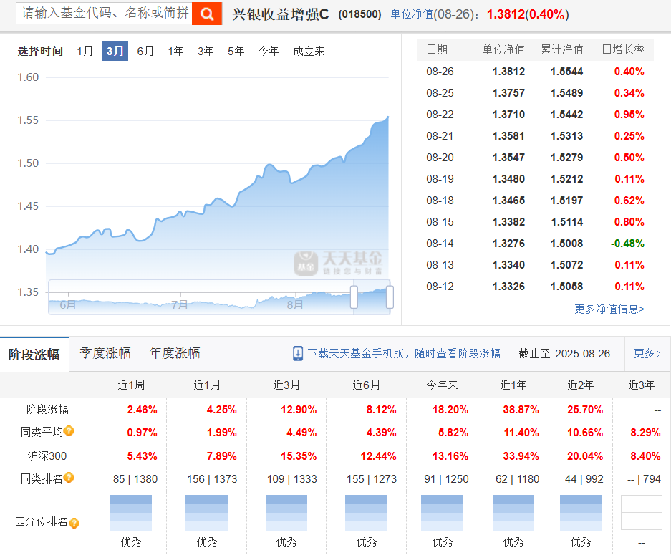Select the 6月 time range

click(x=145, y=51)
